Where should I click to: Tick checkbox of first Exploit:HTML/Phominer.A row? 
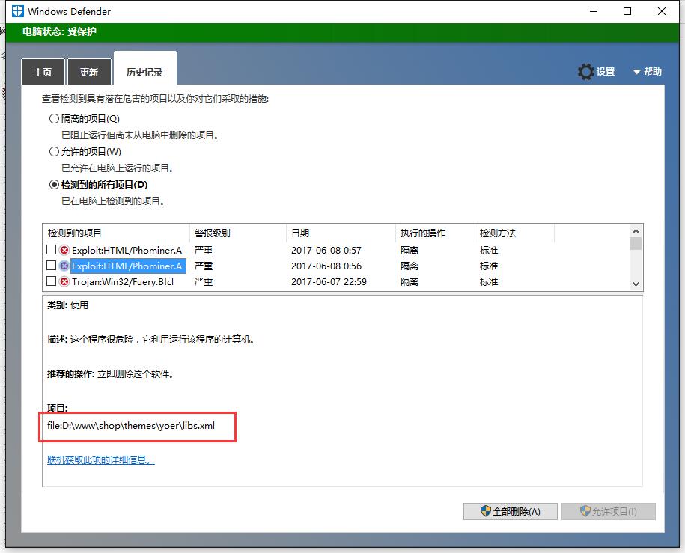pos(52,250)
